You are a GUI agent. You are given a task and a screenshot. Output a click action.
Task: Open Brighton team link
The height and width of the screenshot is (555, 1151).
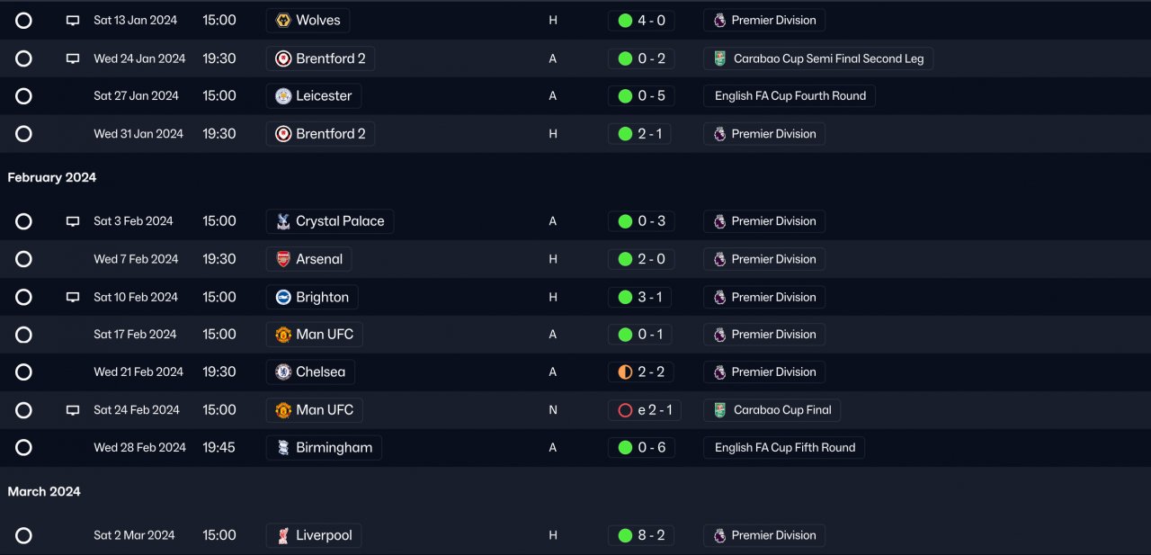pos(322,297)
